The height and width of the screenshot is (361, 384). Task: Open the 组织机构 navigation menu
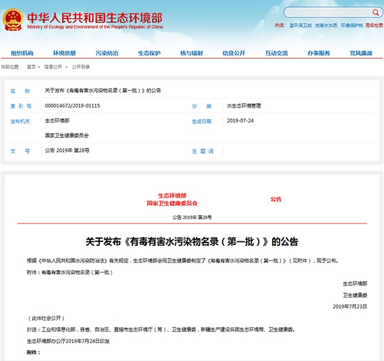[x=22, y=53]
